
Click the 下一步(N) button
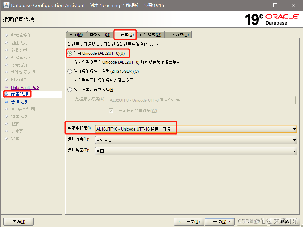point(220,221)
